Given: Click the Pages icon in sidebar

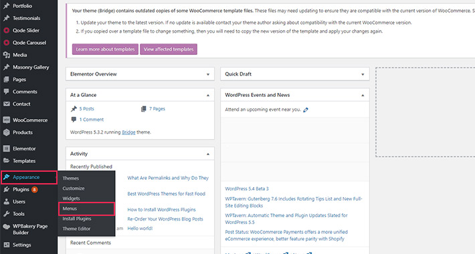Looking at the screenshot, I should [x=7, y=80].
